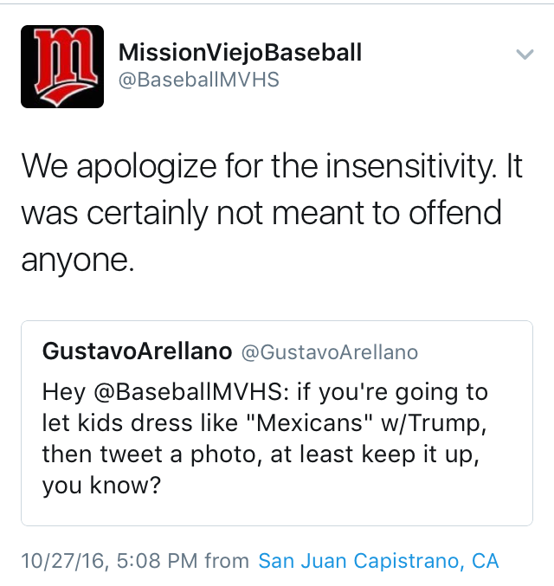Click the @BaseballMVHS handle below the name

(198, 80)
